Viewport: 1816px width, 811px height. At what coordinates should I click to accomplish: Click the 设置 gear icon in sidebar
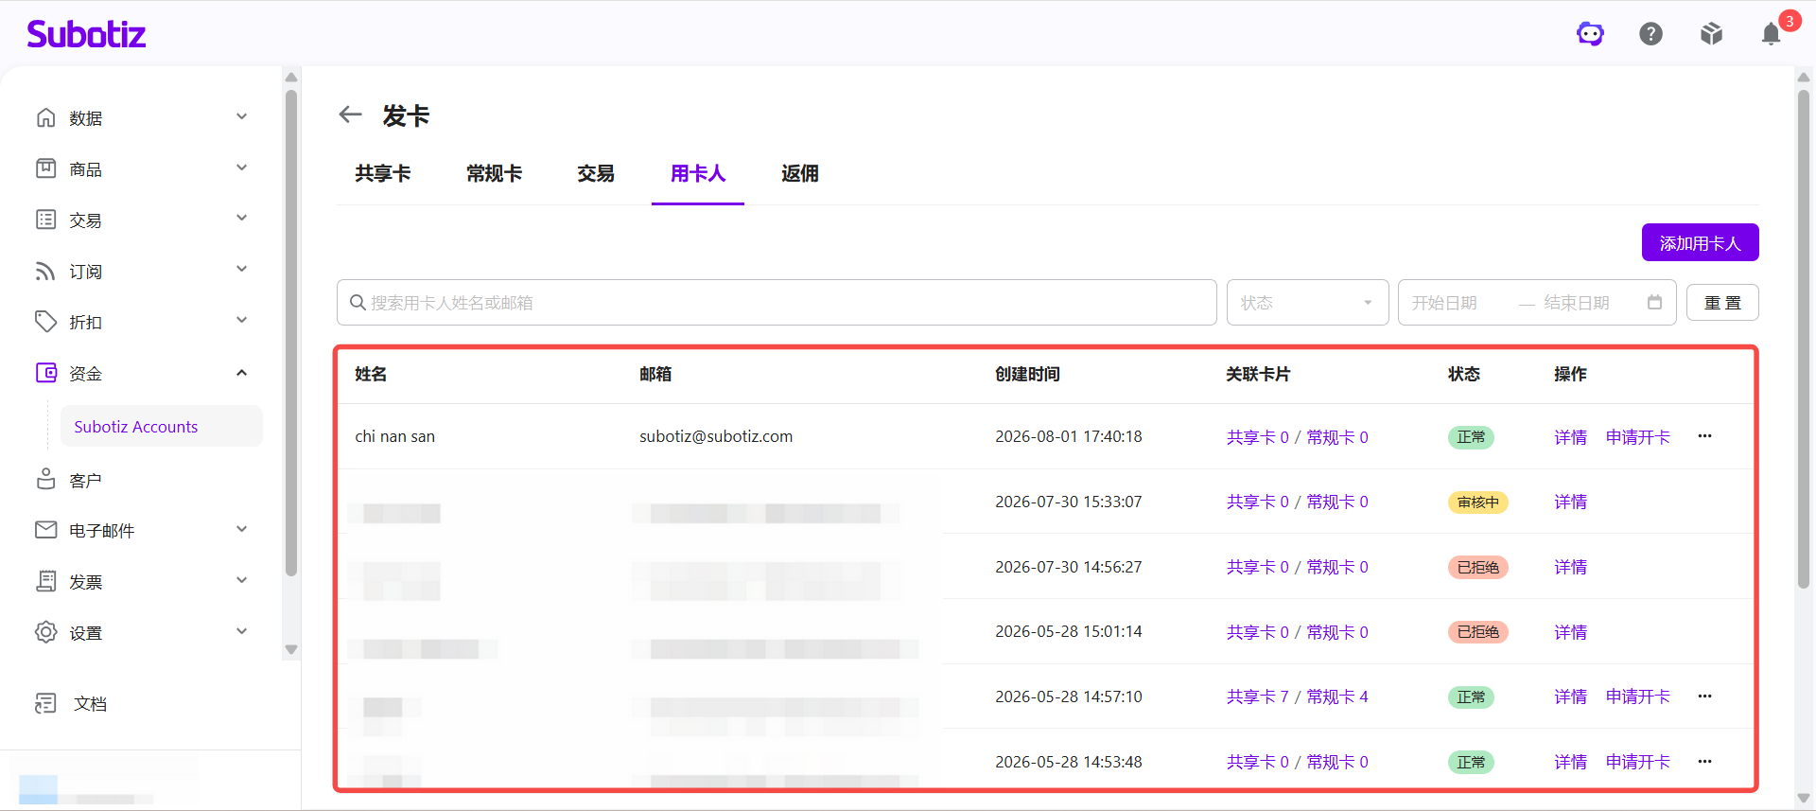[x=45, y=632]
